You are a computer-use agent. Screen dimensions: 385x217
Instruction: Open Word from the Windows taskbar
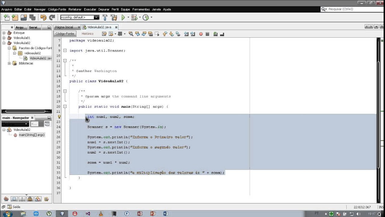click(165, 213)
